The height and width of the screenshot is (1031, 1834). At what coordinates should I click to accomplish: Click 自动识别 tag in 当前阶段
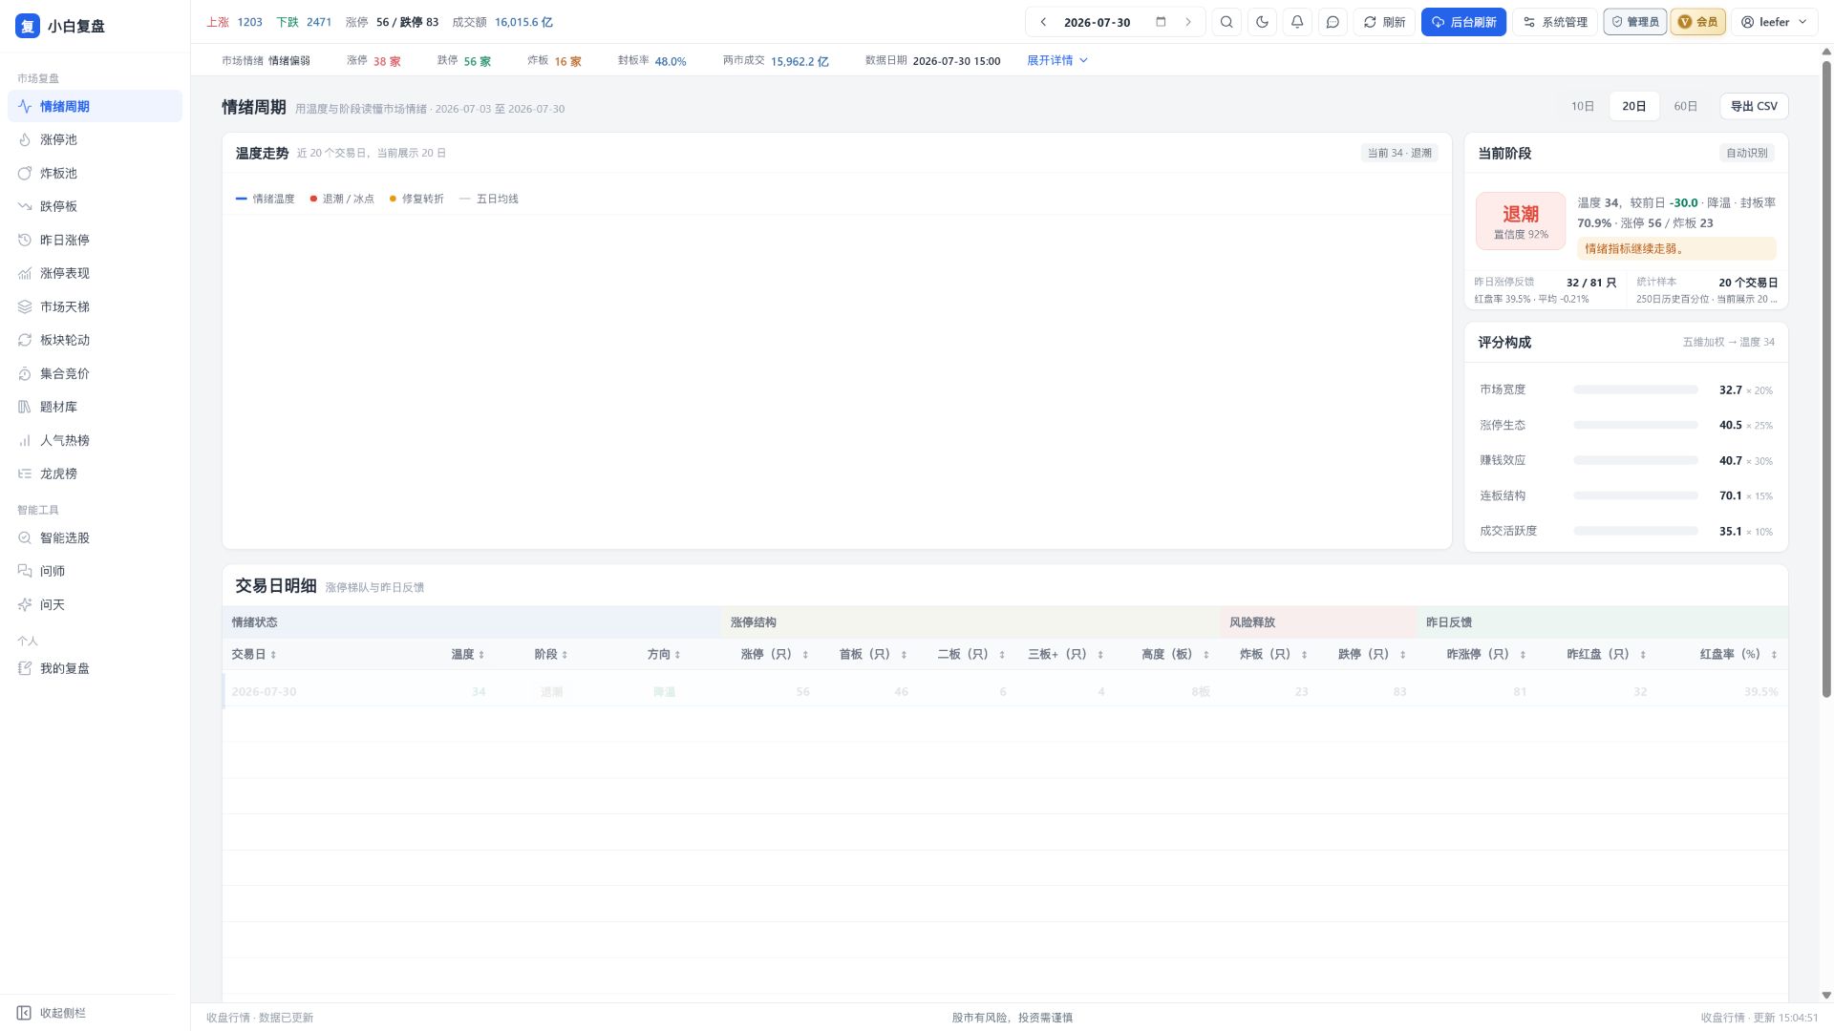[1747, 153]
